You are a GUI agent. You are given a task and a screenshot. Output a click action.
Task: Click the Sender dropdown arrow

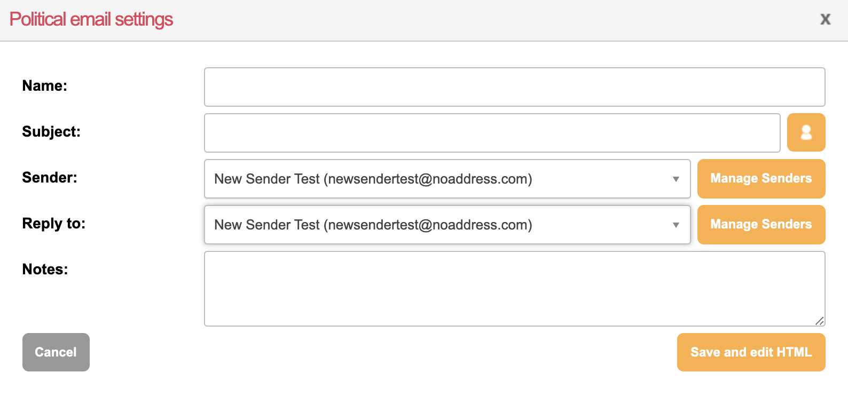[676, 179]
